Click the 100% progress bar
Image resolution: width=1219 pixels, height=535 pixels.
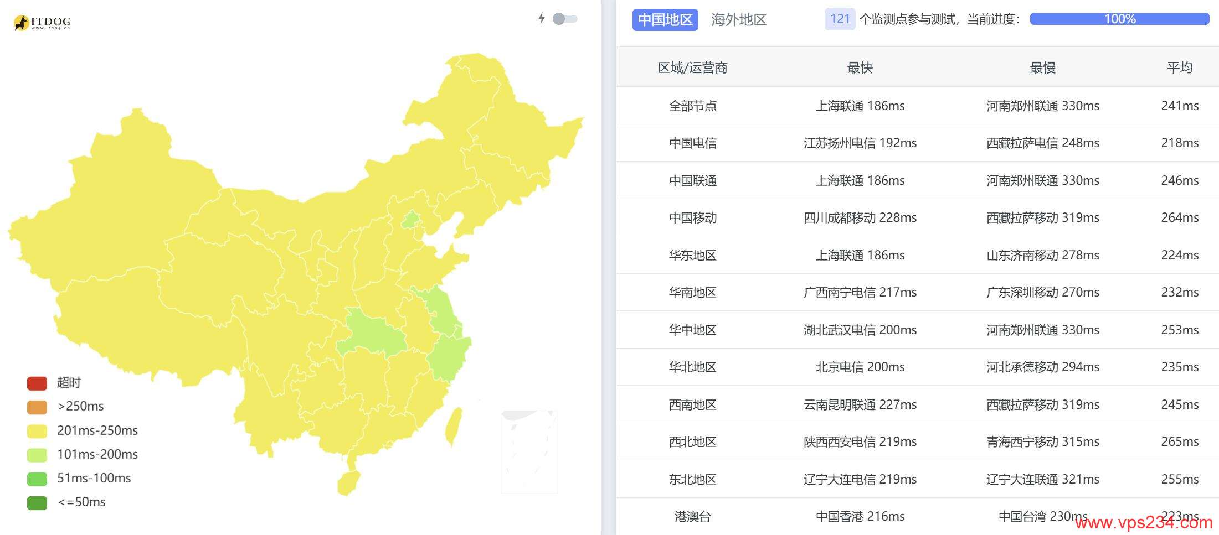tap(1119, 19)
